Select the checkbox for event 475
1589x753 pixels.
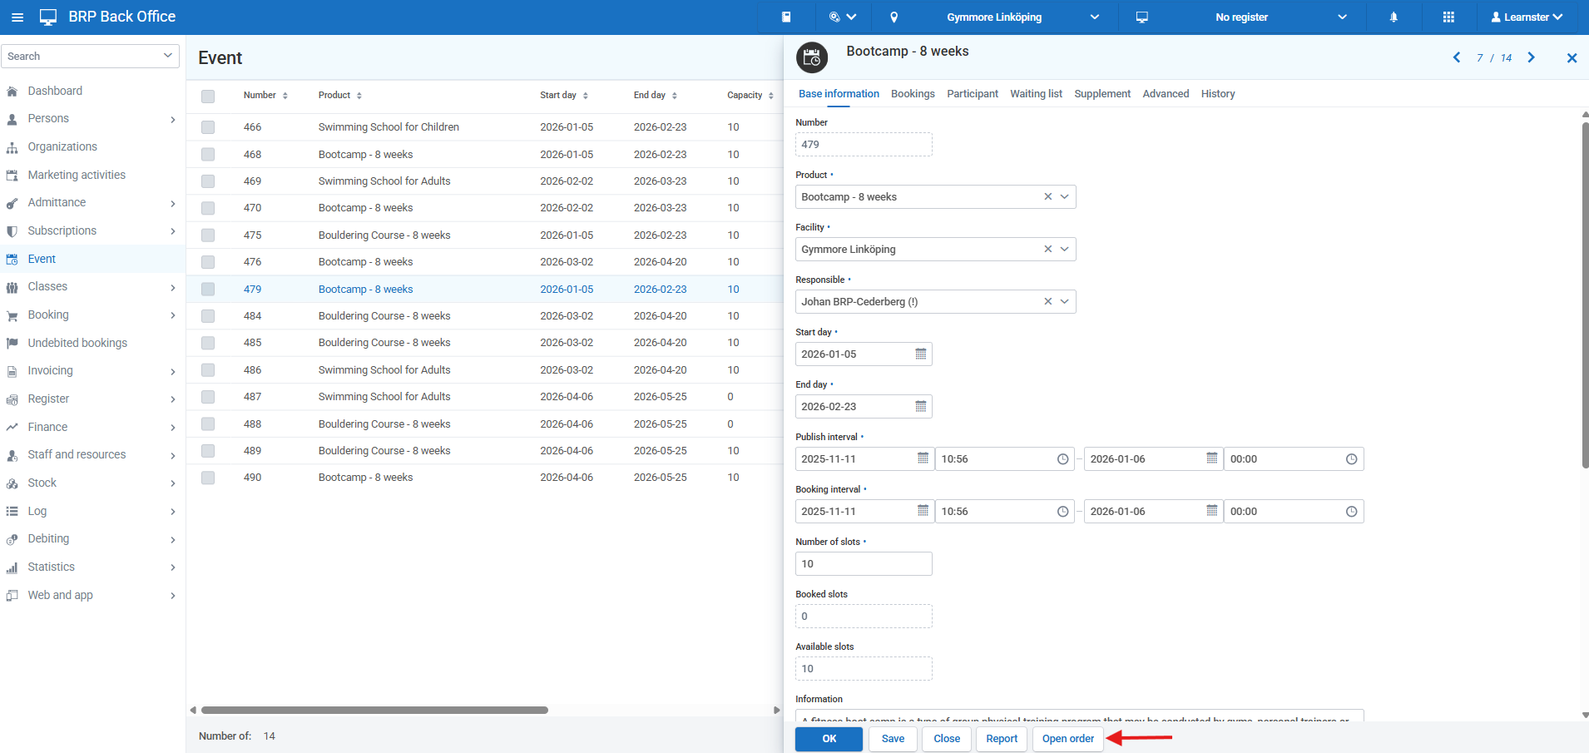pos(208,235)
